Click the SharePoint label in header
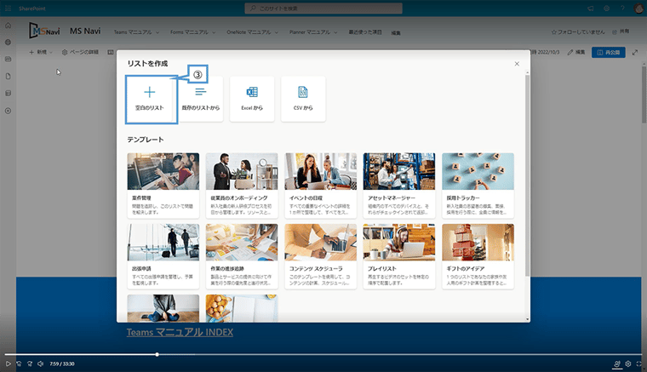The width and height of the screenshot is (647, 372). (x=32, y=9)
